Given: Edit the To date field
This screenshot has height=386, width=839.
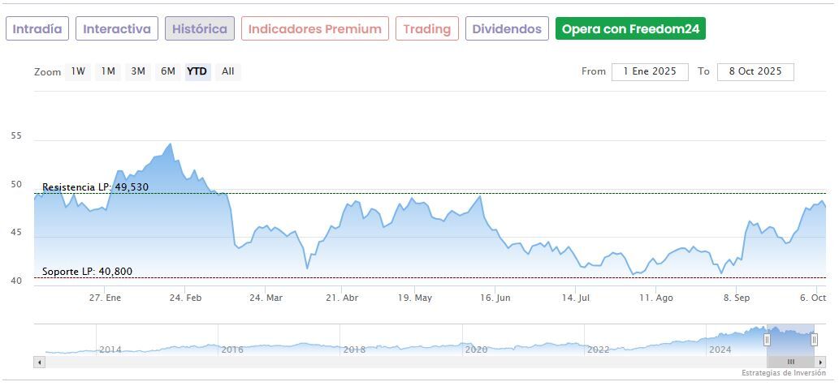Looking at the screenshot, I should click(x=755, y=71).
